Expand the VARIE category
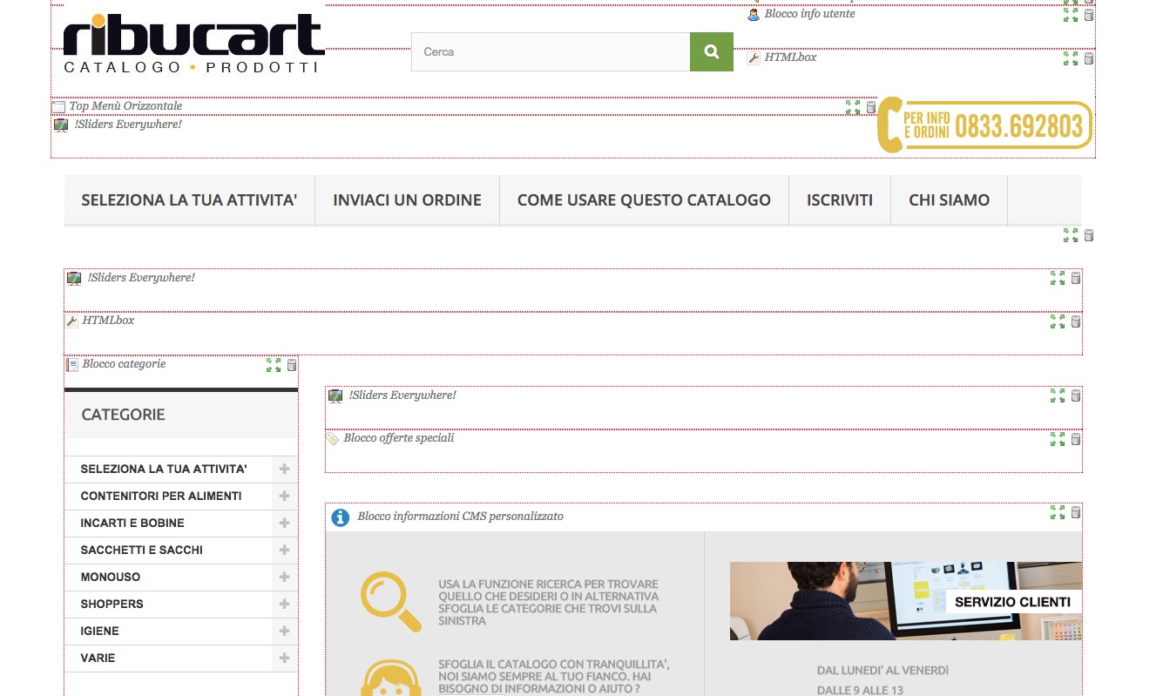Image resolution: width=1163 pixels, height=696 pixels. tap(284, 659)
